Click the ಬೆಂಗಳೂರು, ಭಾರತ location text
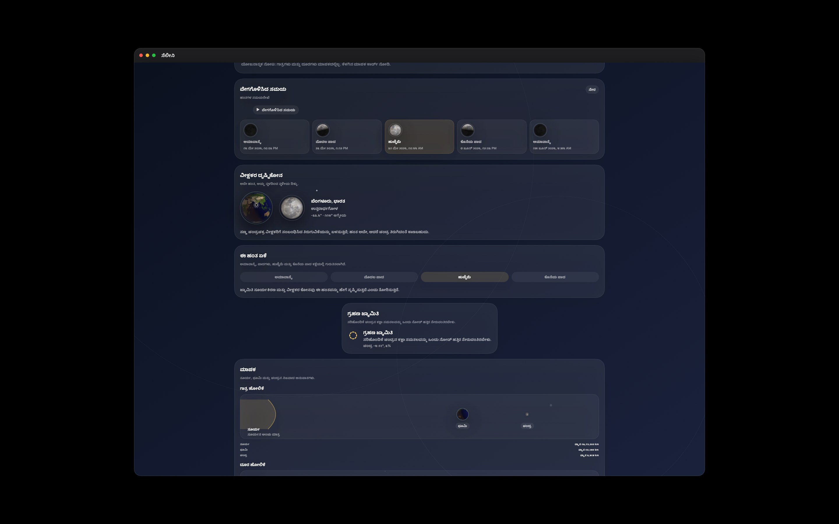The width and height of the screenshot is (839, 524). [x=328, y=201]
